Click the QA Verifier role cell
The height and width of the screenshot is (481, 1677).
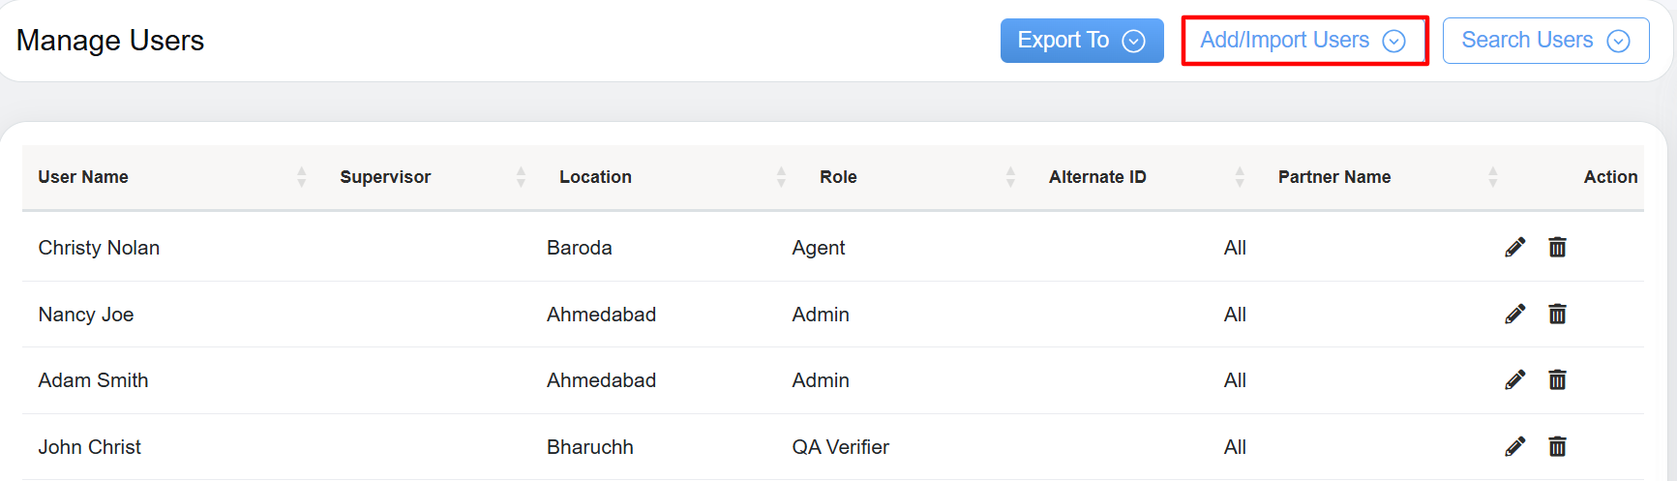[x=840, y=447]
